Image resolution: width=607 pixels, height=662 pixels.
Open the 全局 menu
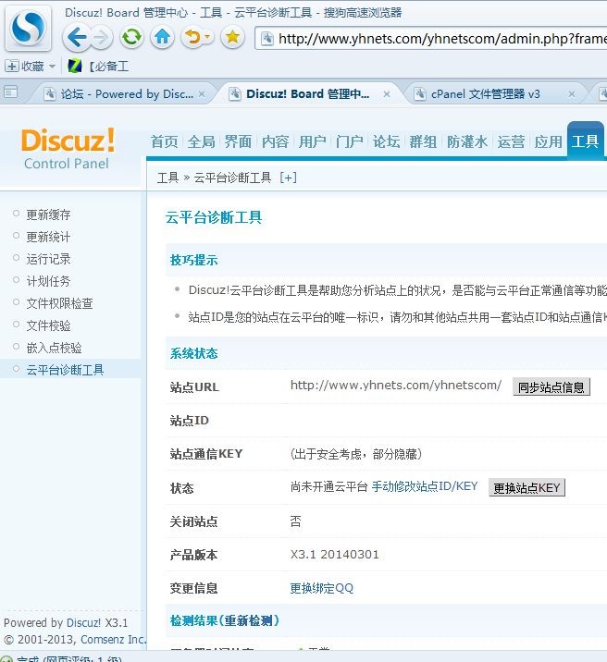201,141
